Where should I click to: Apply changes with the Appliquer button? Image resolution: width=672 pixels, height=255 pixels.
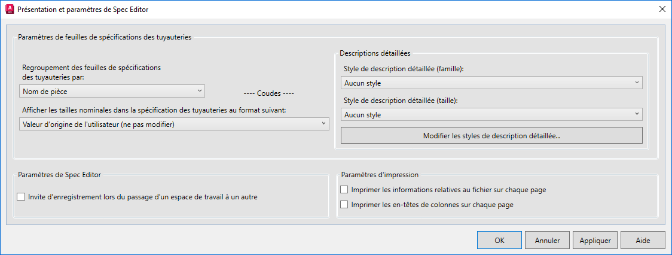pos(595,241)
